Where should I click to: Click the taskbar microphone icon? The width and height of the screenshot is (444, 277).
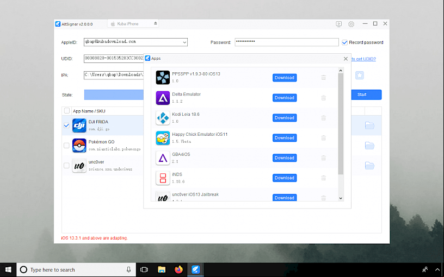(x=128, y=269)
